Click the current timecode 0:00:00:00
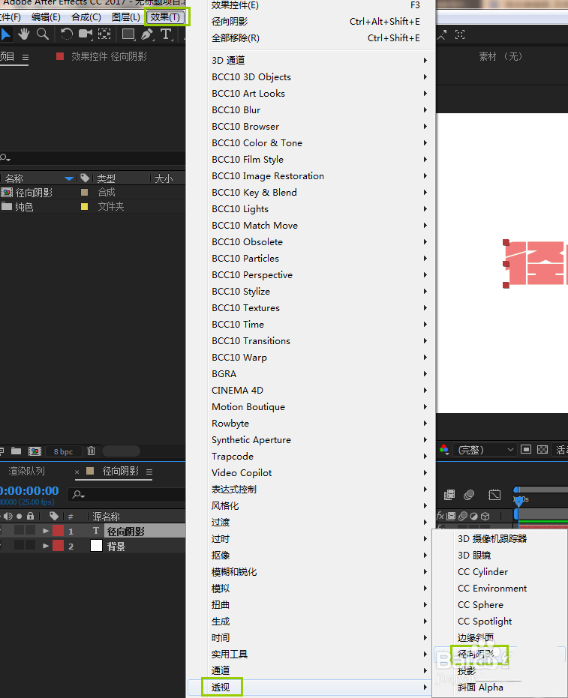Image resolution: width=568 pixels, height=698 pixels. point(29,490)
